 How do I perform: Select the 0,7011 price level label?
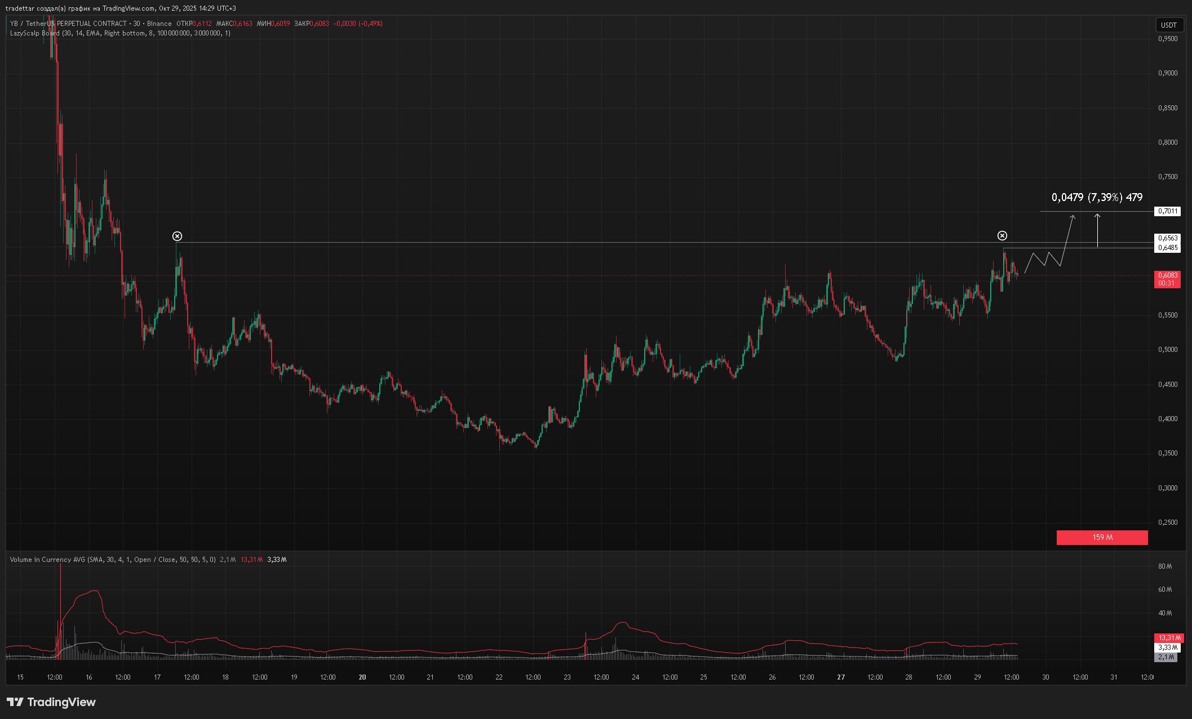(1168, 211)
